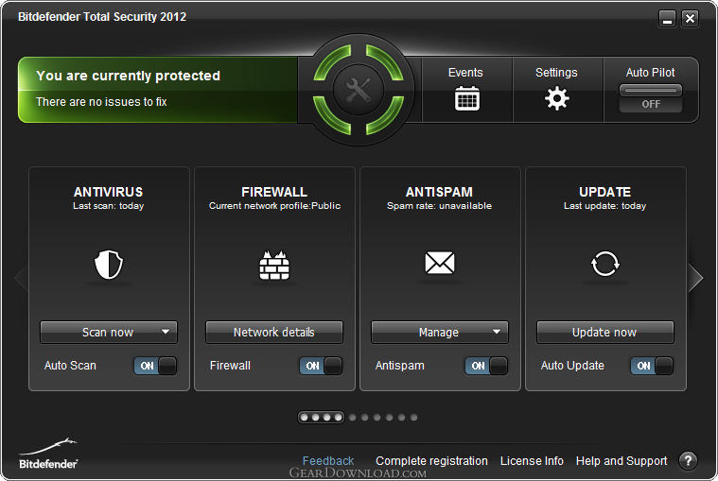Select the first unselected pagination dot
The image size is (718, 481).
pos(353,417)
